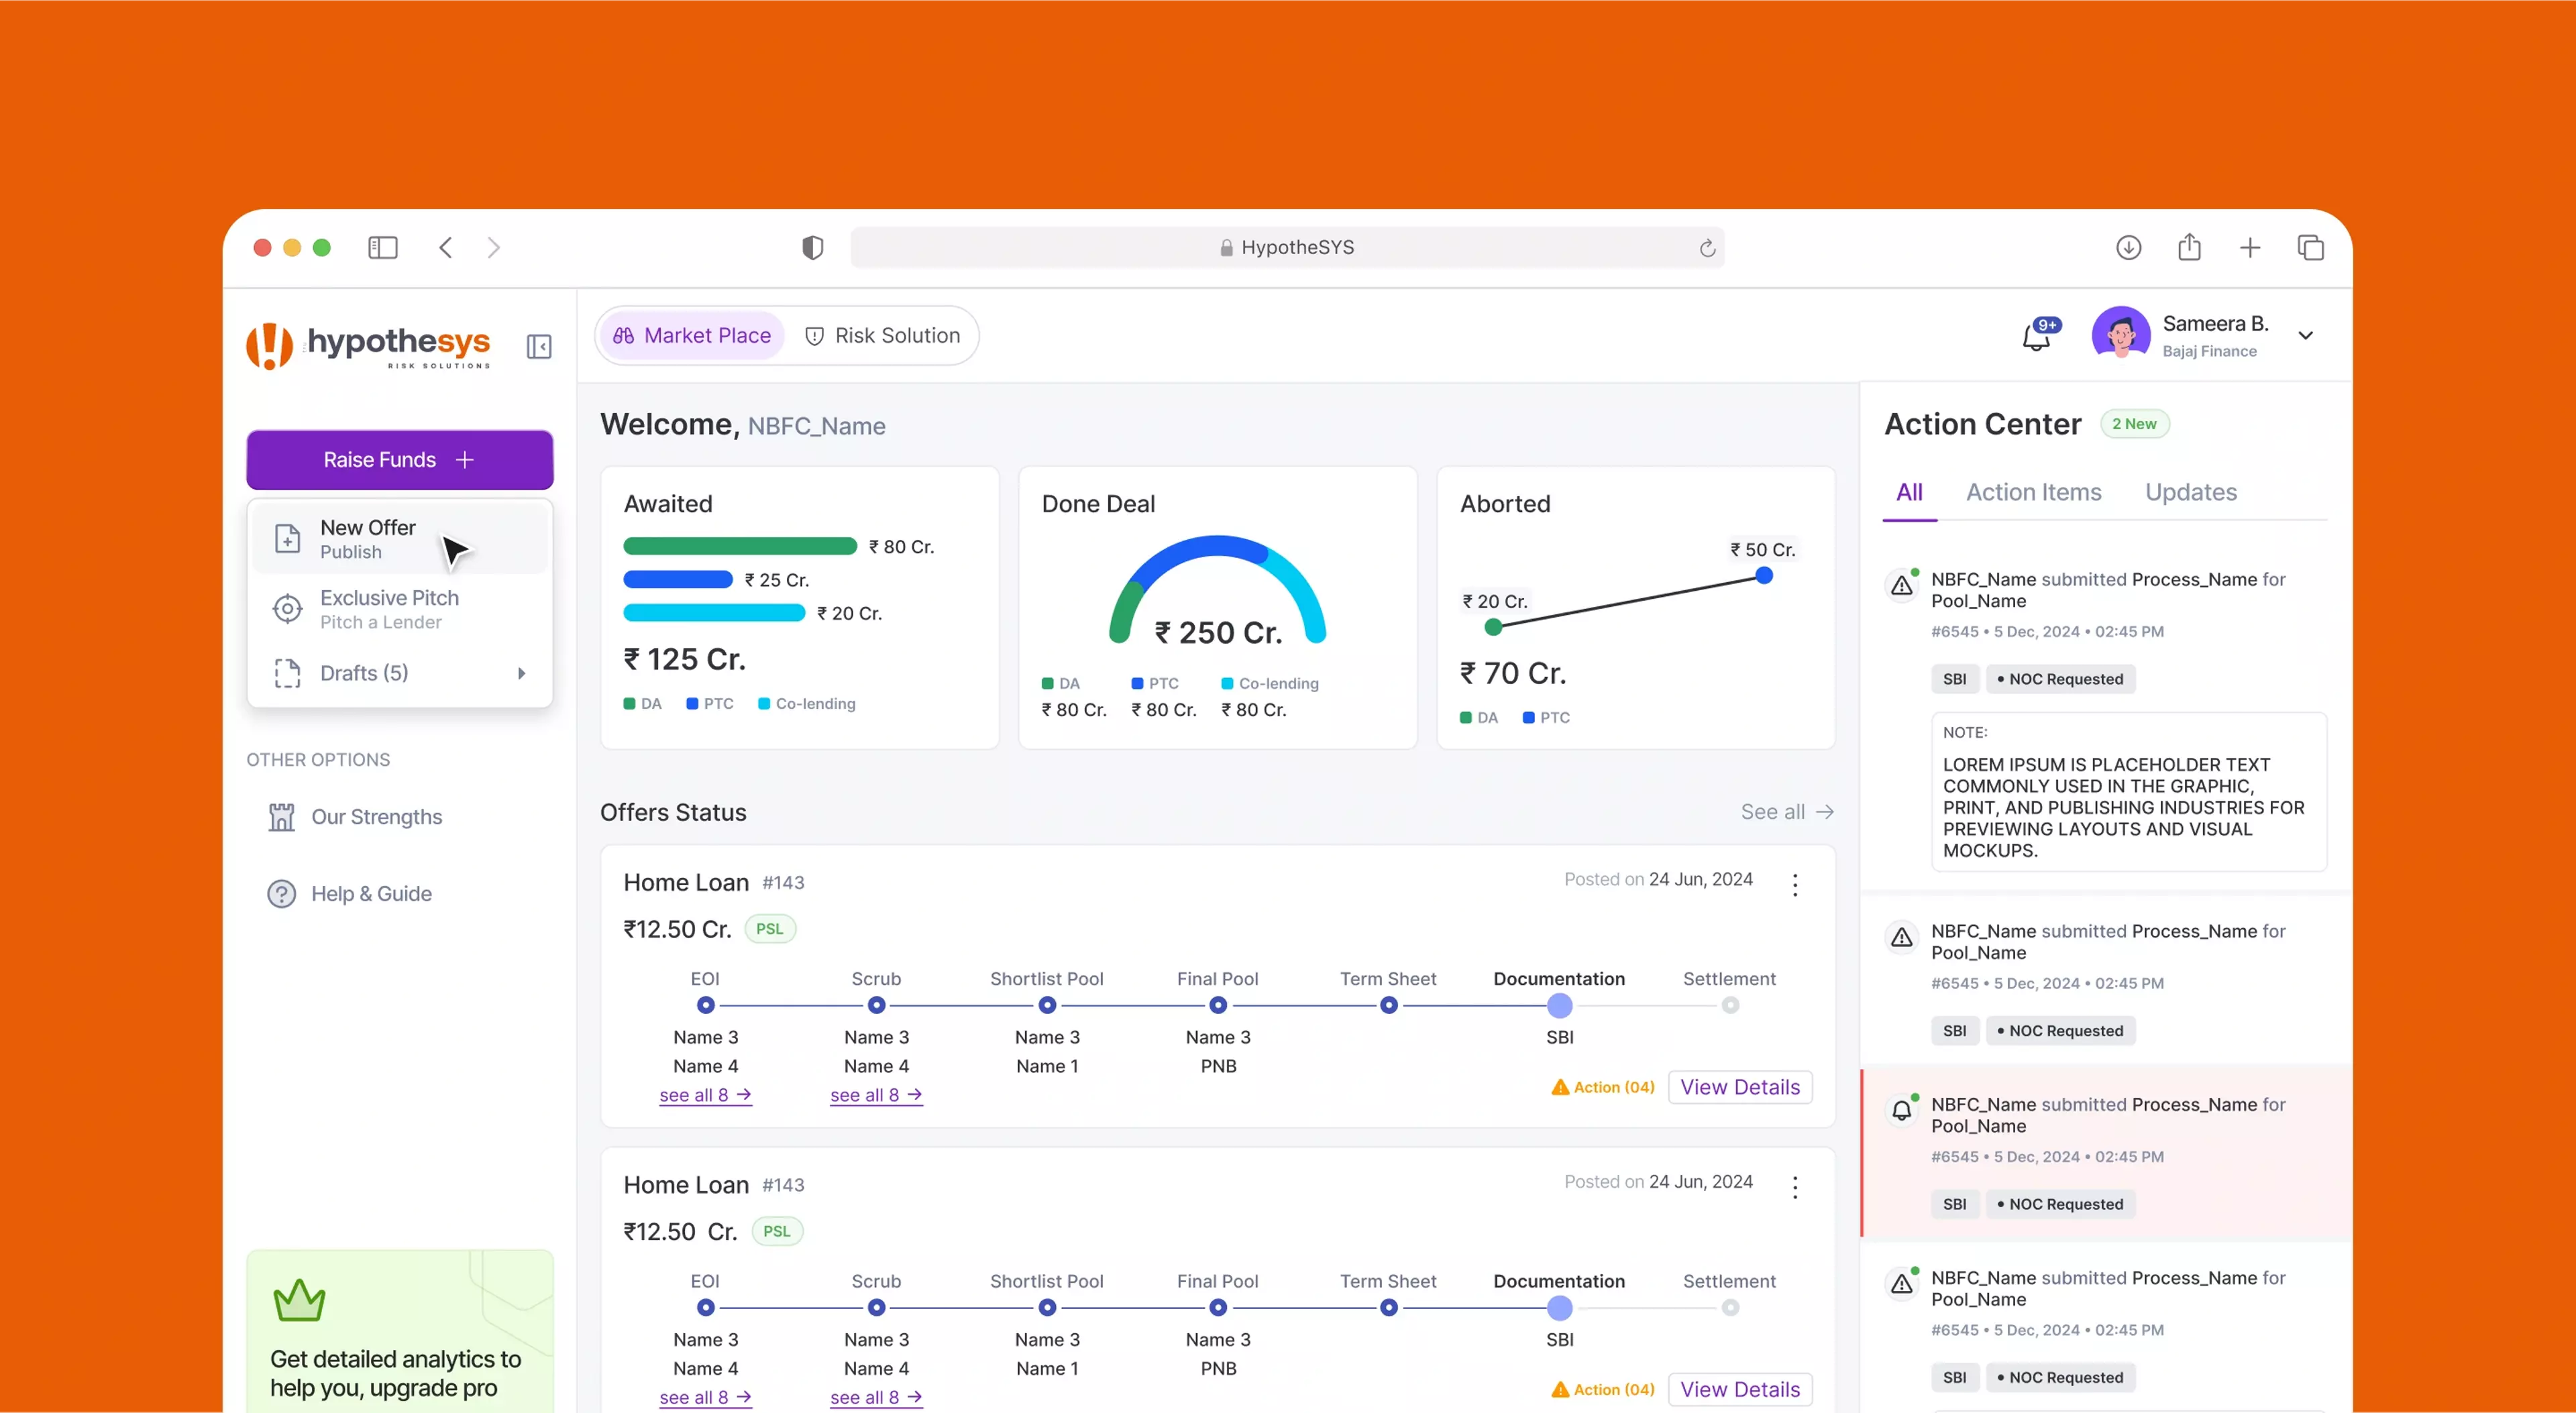This screenshot has width=2576, height=1413.
Task: Click the cyan ₹ 20 Cr. Awaited bar
Action: click(x=714, y=612)
